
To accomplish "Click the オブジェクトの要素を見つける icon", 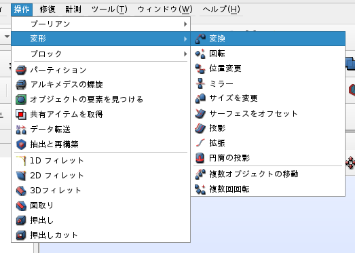I will (x=21, y=100).
